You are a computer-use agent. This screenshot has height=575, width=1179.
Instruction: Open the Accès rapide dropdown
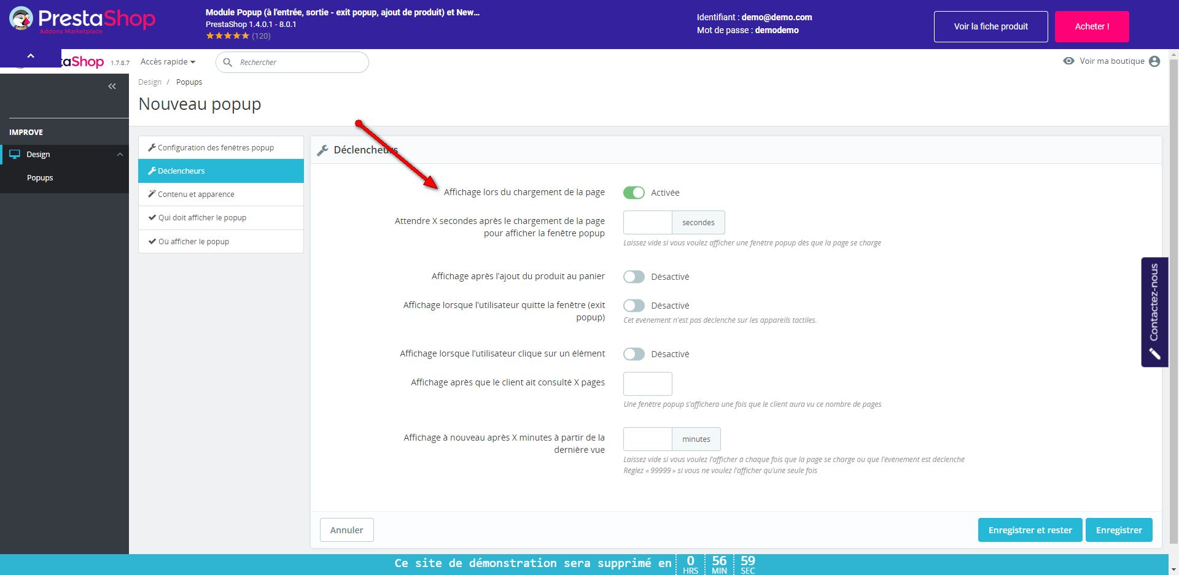point(168,62)
